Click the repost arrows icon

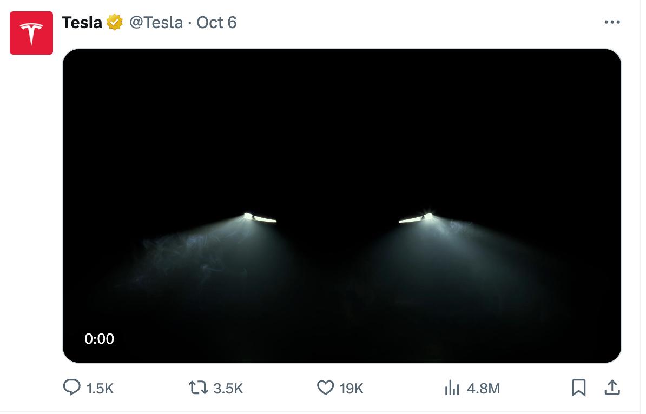[x=197, y=388]
